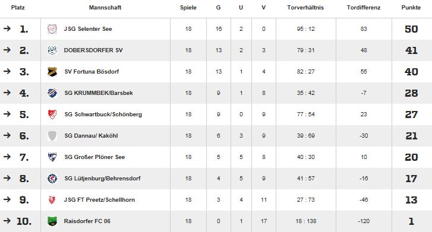Select the SG Krummbek/Barsbek team logo
Viewport: 432px width, 232px height.
pos(52,93)
